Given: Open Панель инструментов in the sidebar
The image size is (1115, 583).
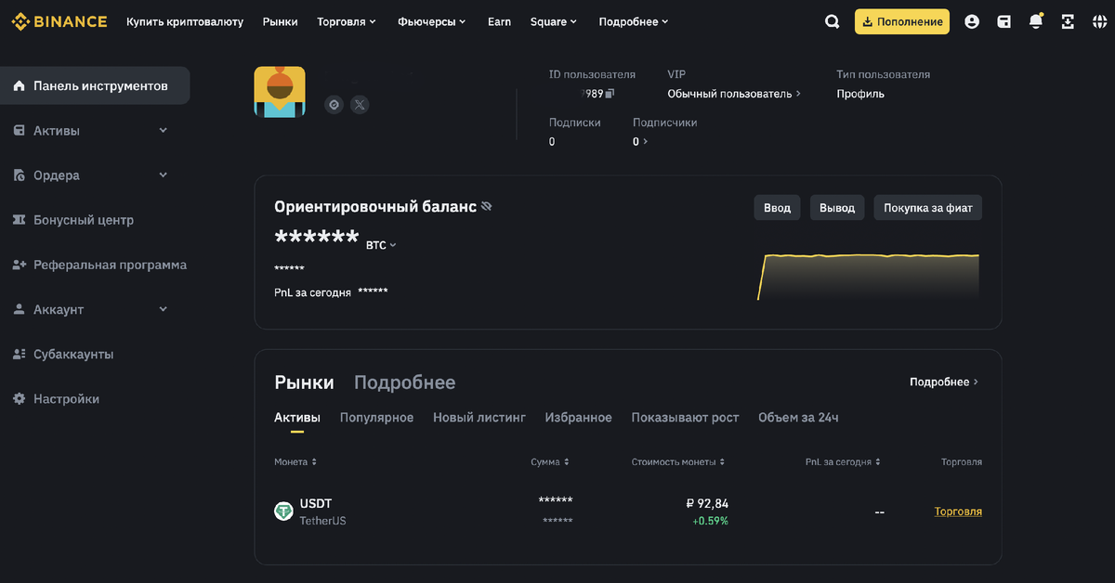Looking at the screenshot, I should [95, 85].
